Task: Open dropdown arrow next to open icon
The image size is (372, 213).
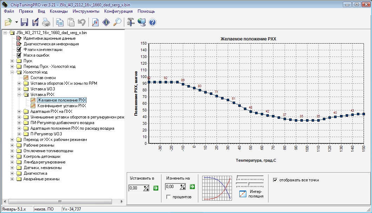Action: pos(16,22)
